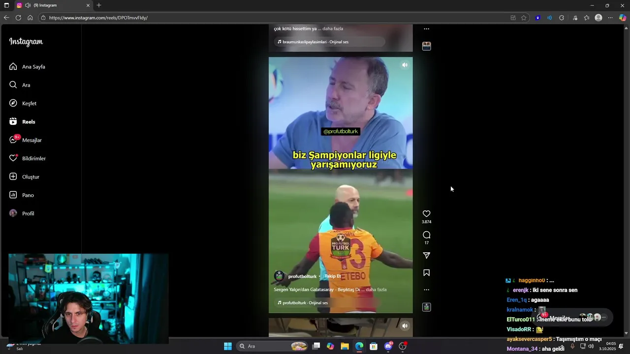
Task: Open Bildirimler notifications
Action: click(28, 158)
